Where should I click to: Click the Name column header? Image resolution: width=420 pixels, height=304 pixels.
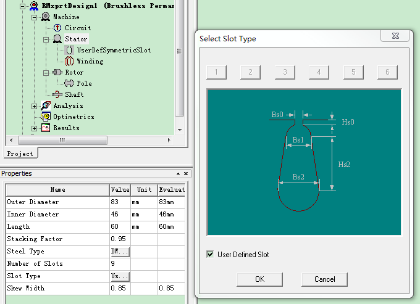pos(57,190)
